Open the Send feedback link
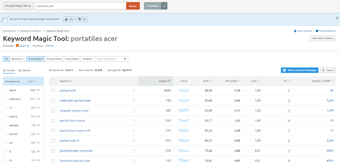 (325, 31)
